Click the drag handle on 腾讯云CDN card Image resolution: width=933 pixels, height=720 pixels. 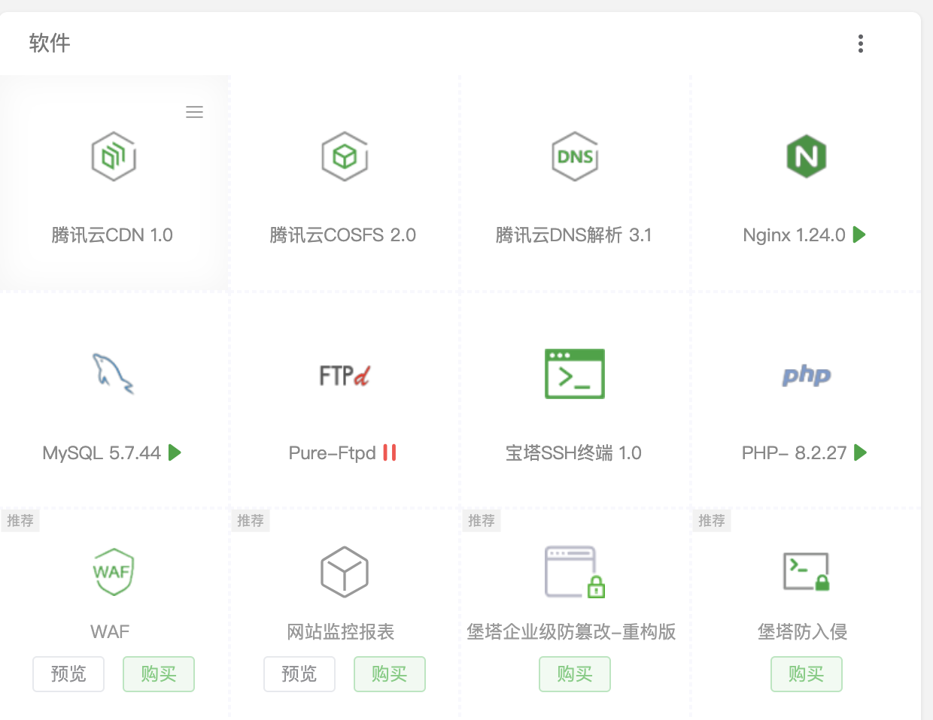[194, 112]
